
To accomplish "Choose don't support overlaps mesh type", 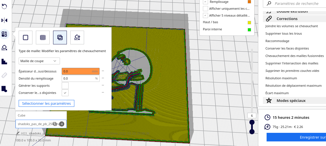I will click(x=77, y=38).
